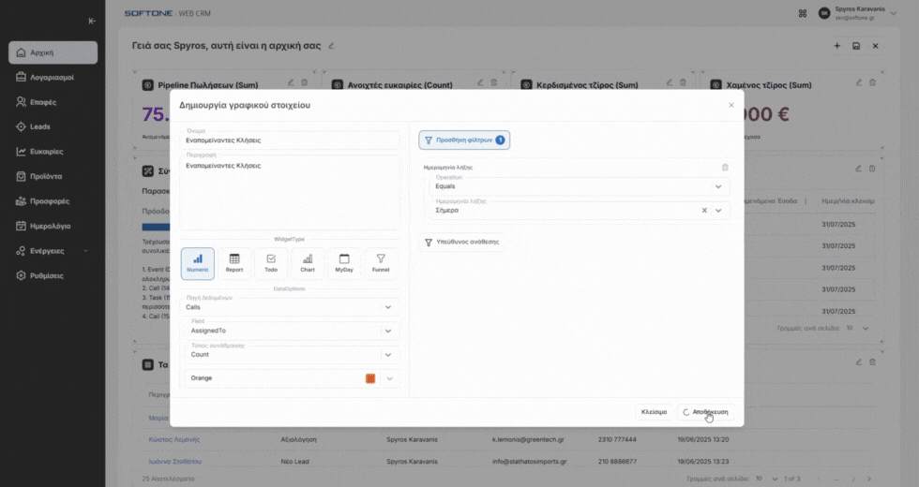Expand the Count aggregation type dropdown
Screen dimensions: 919x487
point(388,355)
